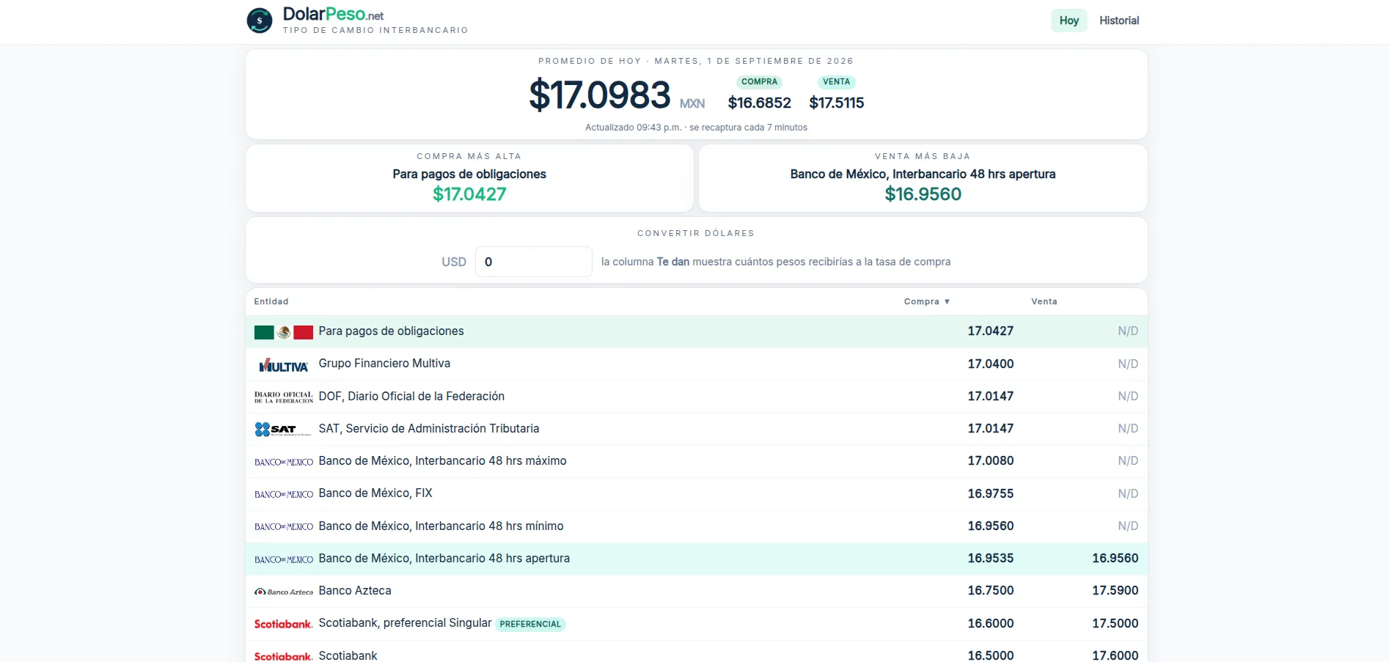Open the Compra más alta card

pos(469,178)
